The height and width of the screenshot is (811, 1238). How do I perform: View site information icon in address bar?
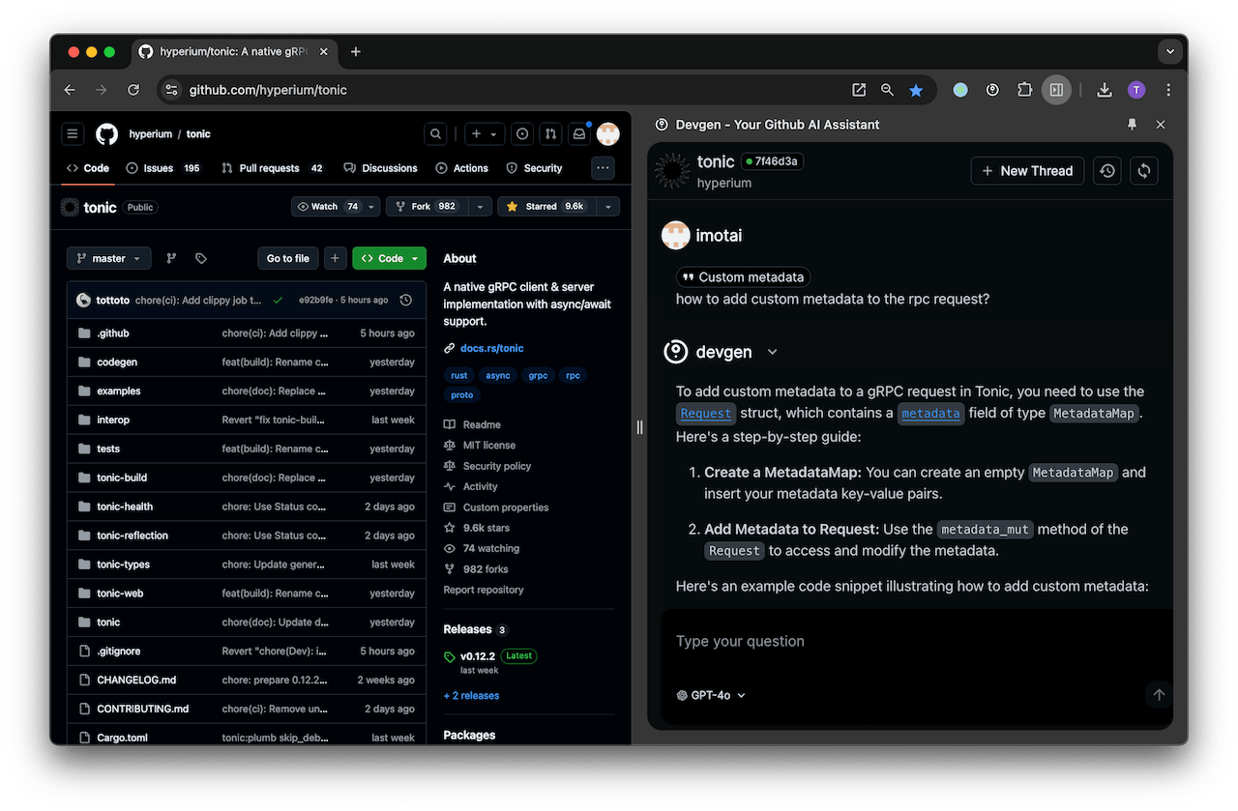click(171, 90)
